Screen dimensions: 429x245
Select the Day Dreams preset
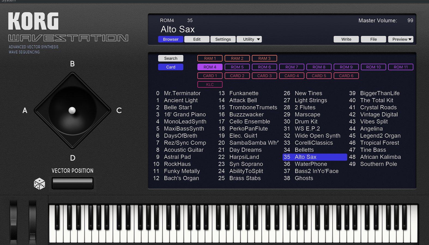pyautogui.click(x=245, y=150)
